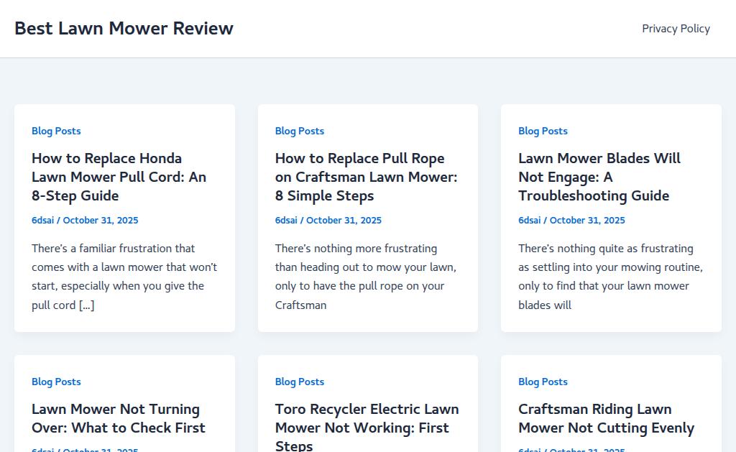Screen dimensions: 736x452
Task: Click author 6dsai on Blades Will Not Engage card
Action: pos(529,220)
